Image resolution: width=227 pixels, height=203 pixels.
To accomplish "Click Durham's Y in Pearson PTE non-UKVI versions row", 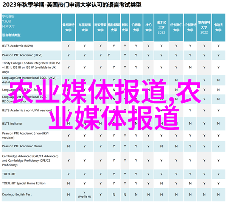I will (148, 136).
